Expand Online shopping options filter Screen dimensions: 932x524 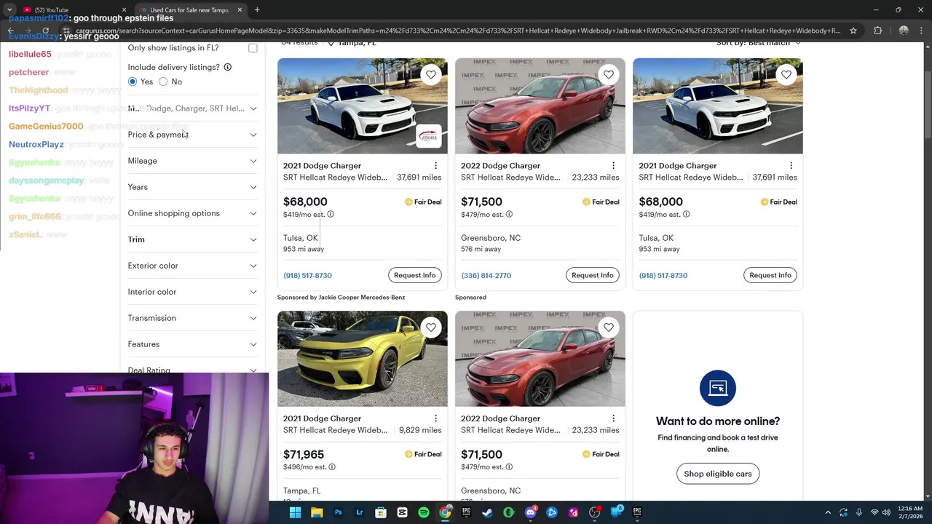[192, 213]
